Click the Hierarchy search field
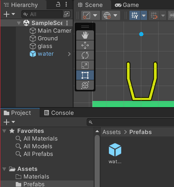The height and width of the screenshot is (187, 174). click(x=42, y=14)
